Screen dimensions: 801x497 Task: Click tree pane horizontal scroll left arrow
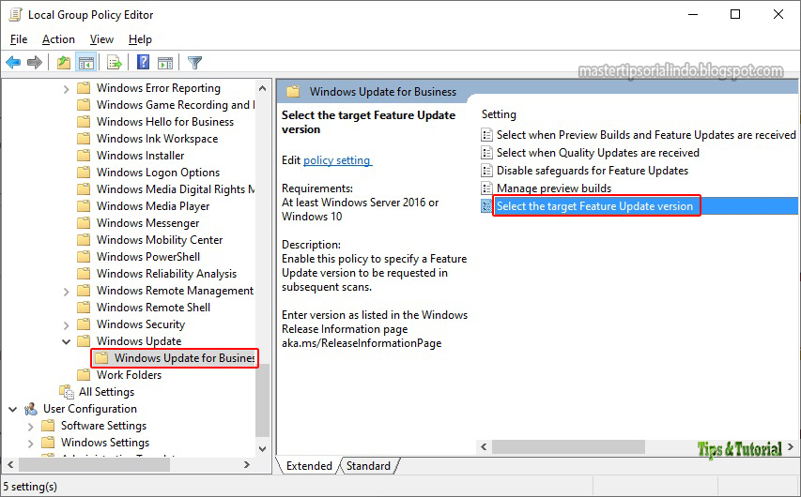pos(9,464)
